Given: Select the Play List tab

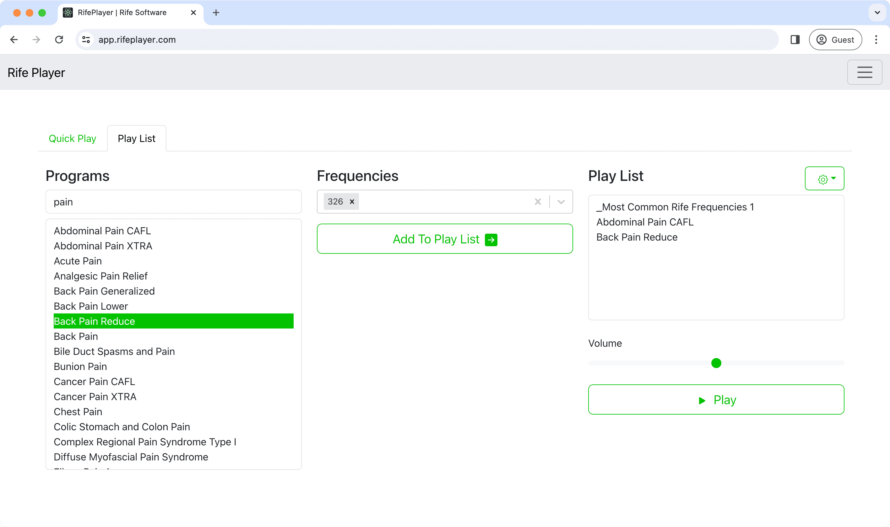Looking at the screenshot, I should [137, 139].
